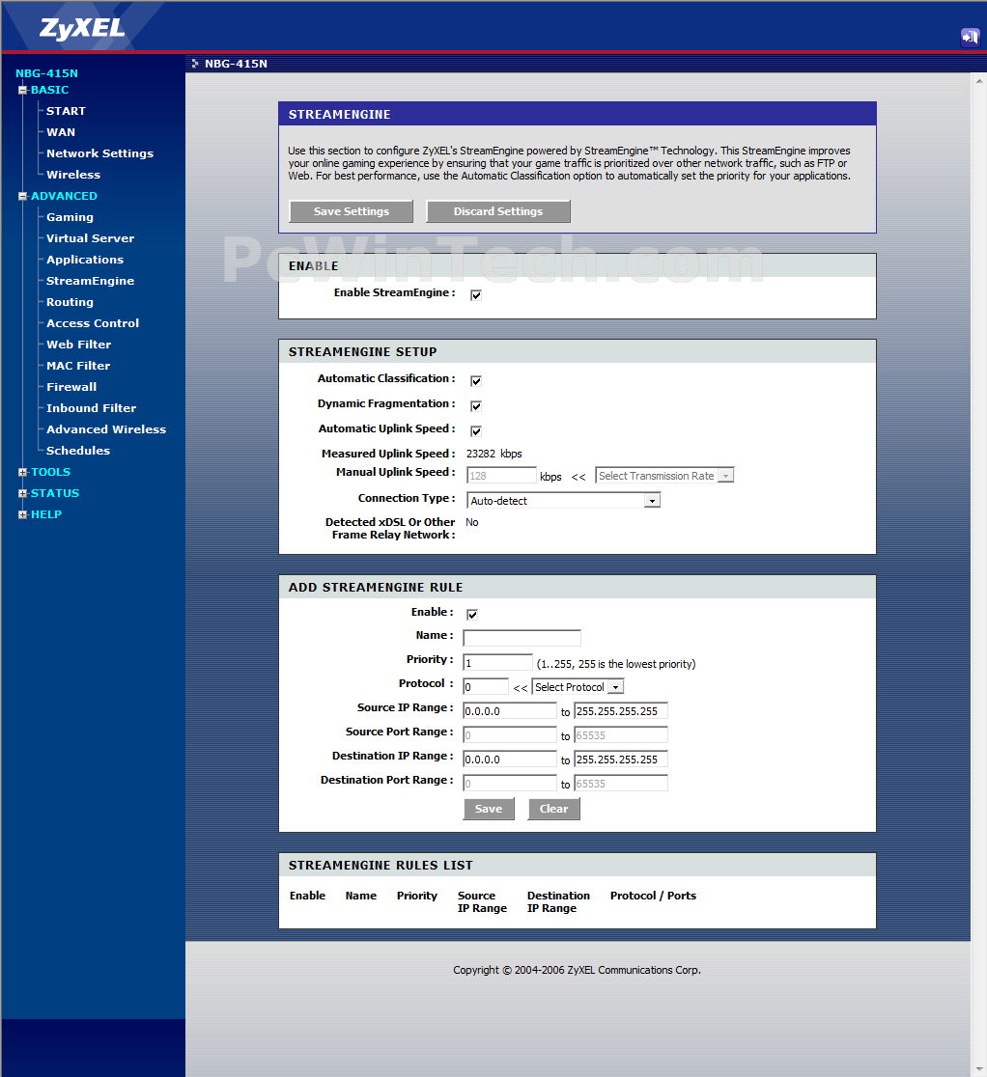The image size is (987, 1077).
Task: Open Advanced Wireless settings
Action: point(106,430)
